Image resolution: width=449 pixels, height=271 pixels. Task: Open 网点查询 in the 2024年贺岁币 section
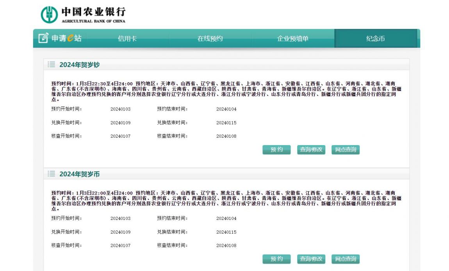tap(346, 259)
